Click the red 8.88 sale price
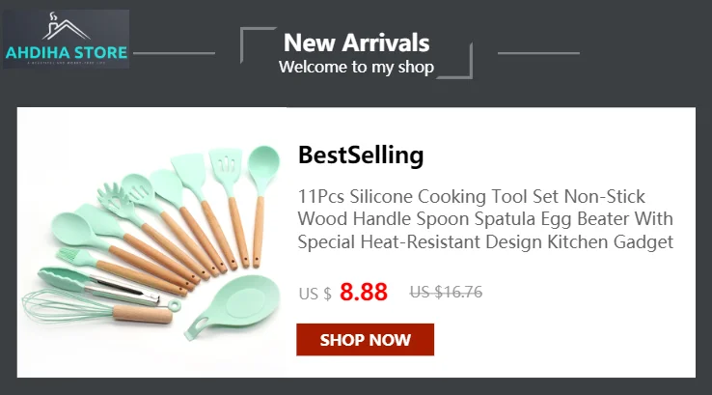The height and width of the screenshot is (395, 712). tap(364, 292)
